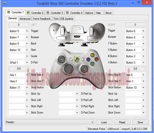
Task: Select the General sub-tab
Action: tap(12, 18)
